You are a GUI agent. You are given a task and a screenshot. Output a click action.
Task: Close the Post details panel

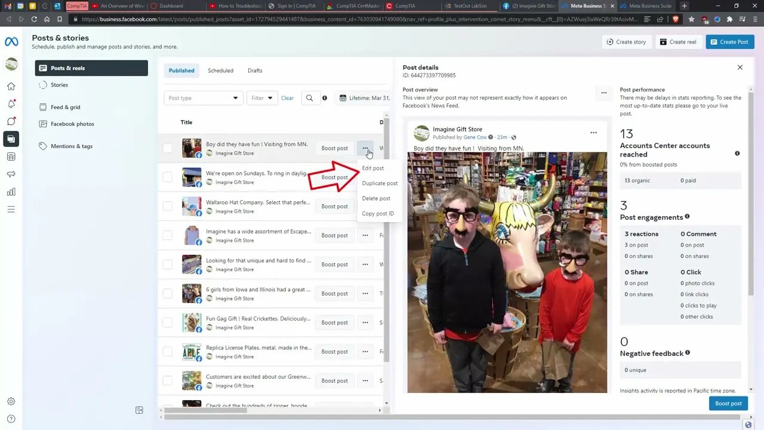[740, 67]
